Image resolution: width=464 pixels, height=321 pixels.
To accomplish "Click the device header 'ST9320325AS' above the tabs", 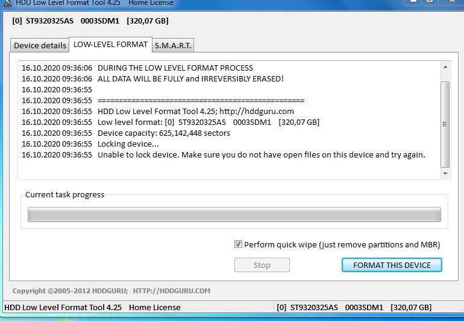I will coord(49,21).
